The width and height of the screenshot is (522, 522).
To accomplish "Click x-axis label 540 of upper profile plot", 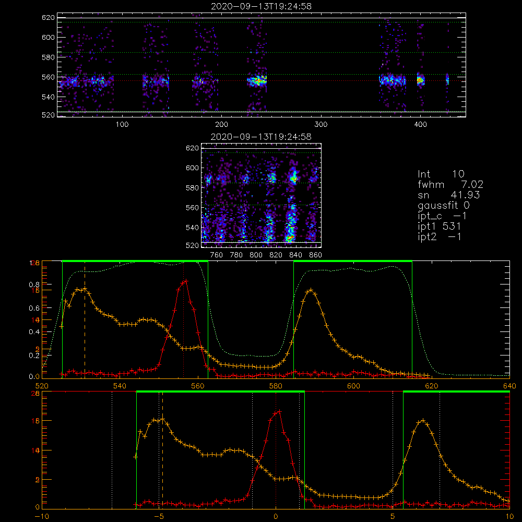I will click(120, 386).
